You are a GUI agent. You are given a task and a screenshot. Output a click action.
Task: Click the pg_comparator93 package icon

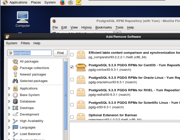pos(81,55)
